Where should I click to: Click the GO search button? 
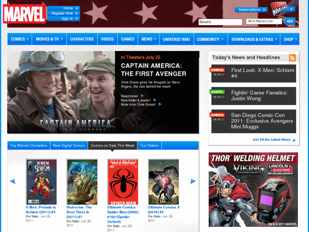290,21
